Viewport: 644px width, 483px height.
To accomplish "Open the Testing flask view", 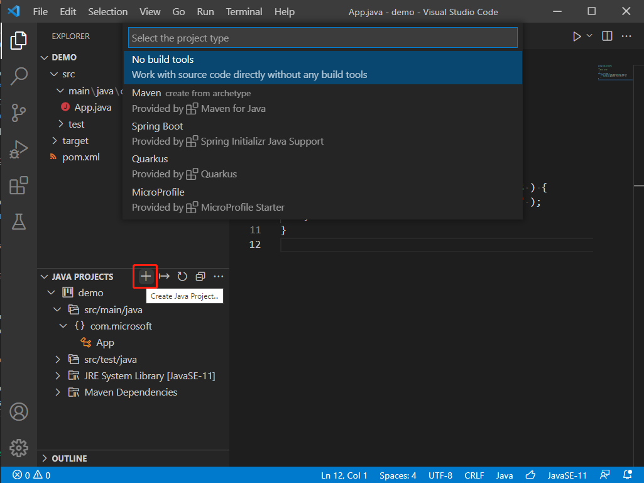I will tap(19, 221).
